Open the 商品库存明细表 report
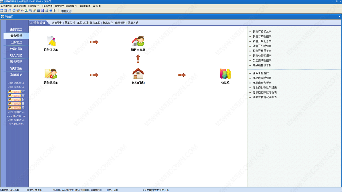 pos(262,78)
